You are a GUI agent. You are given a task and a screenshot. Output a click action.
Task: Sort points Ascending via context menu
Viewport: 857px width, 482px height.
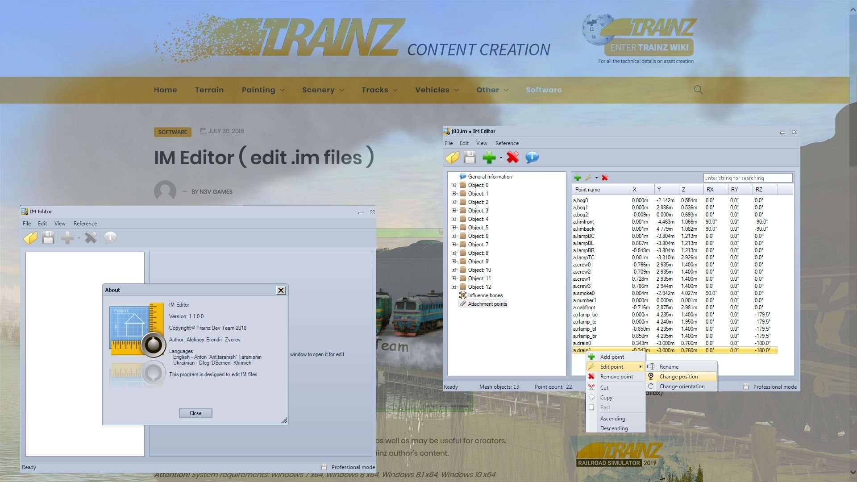616,419
